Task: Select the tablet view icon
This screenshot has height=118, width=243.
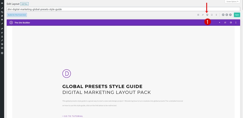Action: tap(212, 15)
